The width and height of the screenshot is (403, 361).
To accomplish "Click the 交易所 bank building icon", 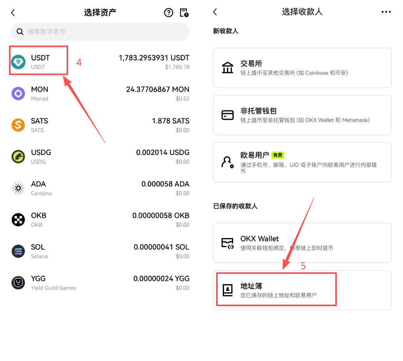I will [227, 68].
